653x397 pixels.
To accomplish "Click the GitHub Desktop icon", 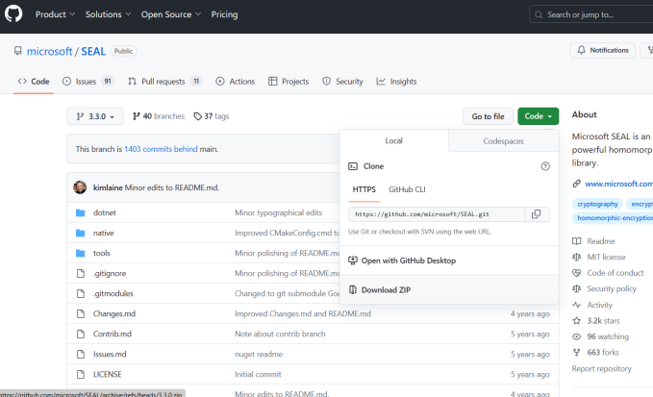I will [353, 261].
